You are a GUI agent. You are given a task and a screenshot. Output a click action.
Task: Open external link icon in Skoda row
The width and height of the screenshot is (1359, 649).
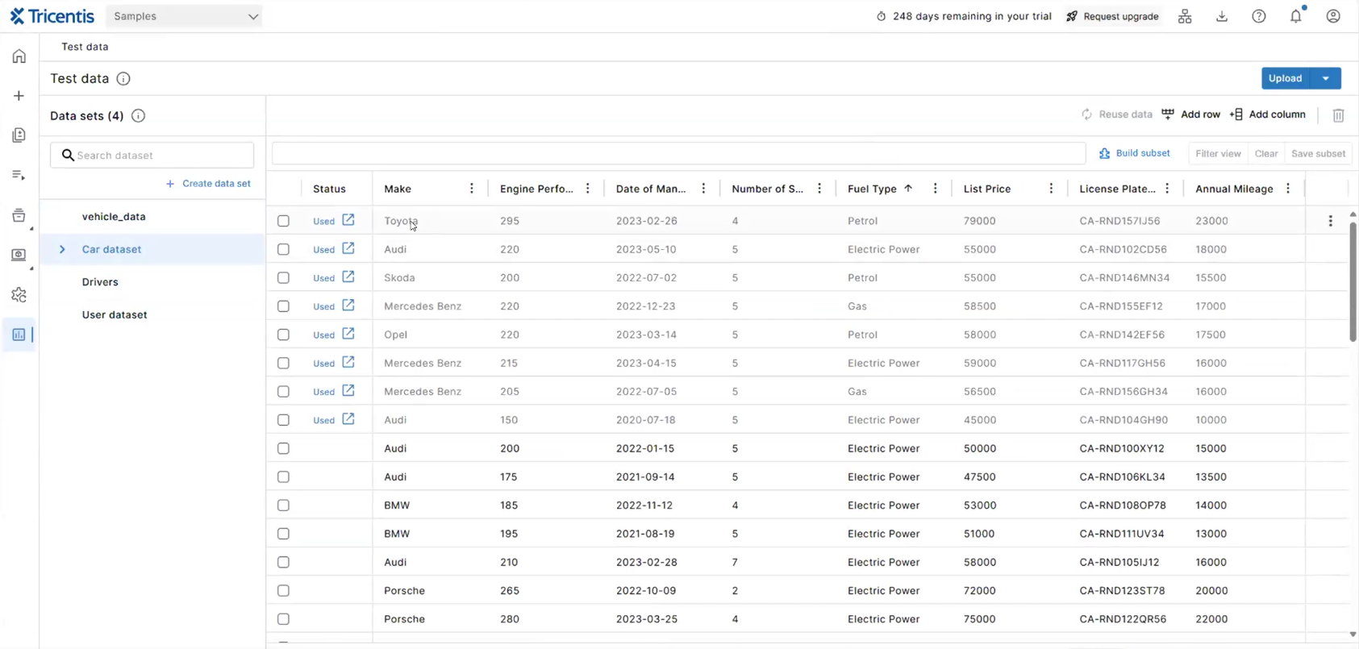348,277
